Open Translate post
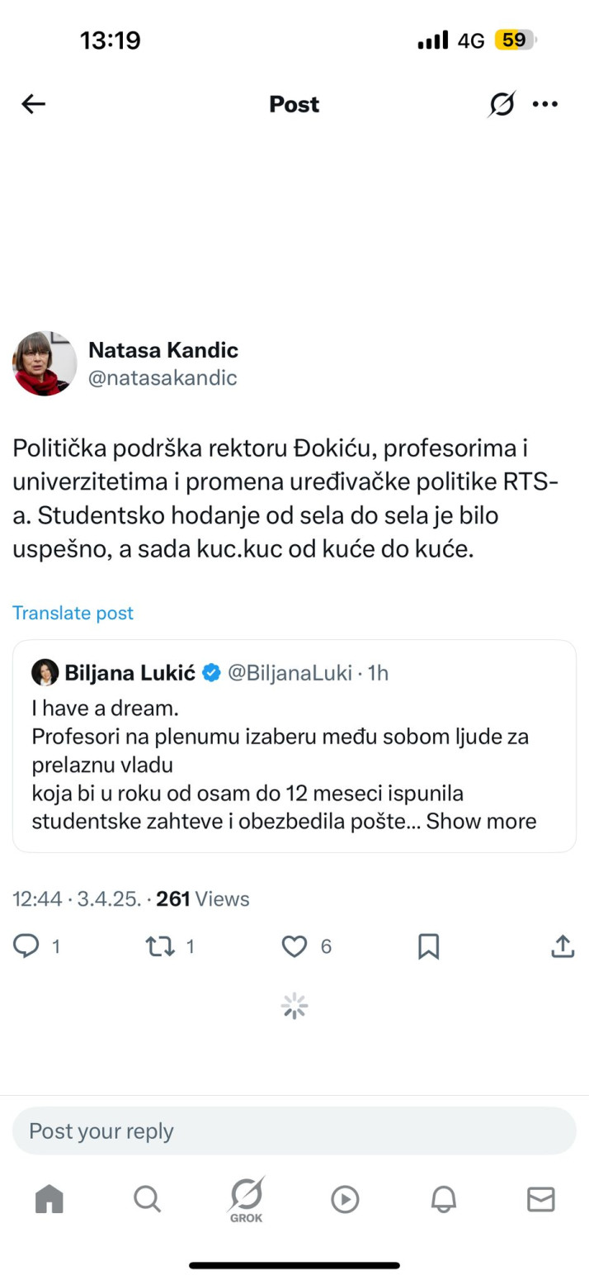589x1280 pixels. click(x=72, y=613)
